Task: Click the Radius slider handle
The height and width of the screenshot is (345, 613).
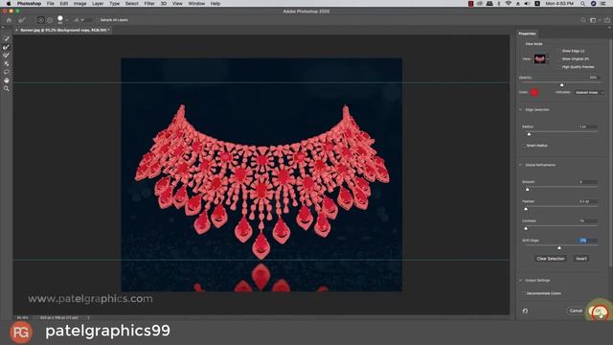Action: coord(529,134)
